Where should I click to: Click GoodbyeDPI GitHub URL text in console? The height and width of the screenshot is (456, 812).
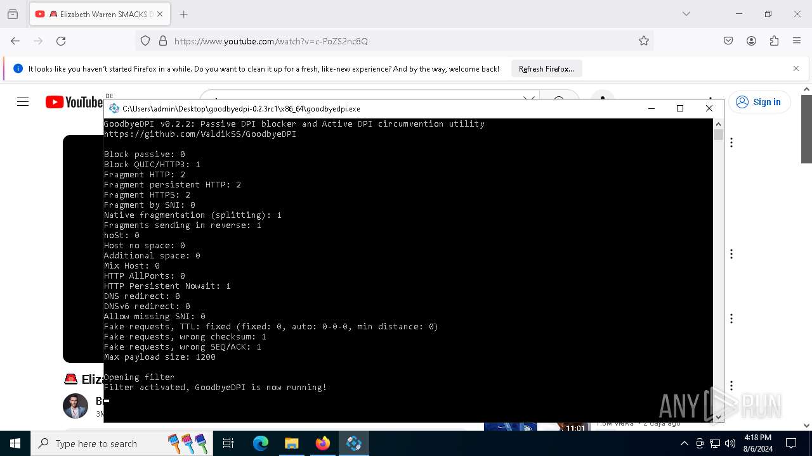(x=200, y=134)
